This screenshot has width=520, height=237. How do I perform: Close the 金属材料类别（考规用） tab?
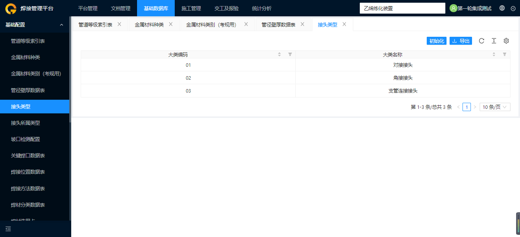coord(246,24)
